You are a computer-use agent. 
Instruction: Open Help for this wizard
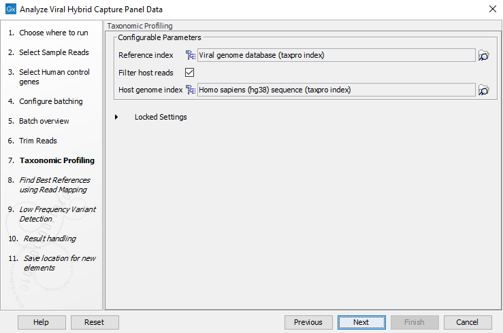tap(42, 322)
